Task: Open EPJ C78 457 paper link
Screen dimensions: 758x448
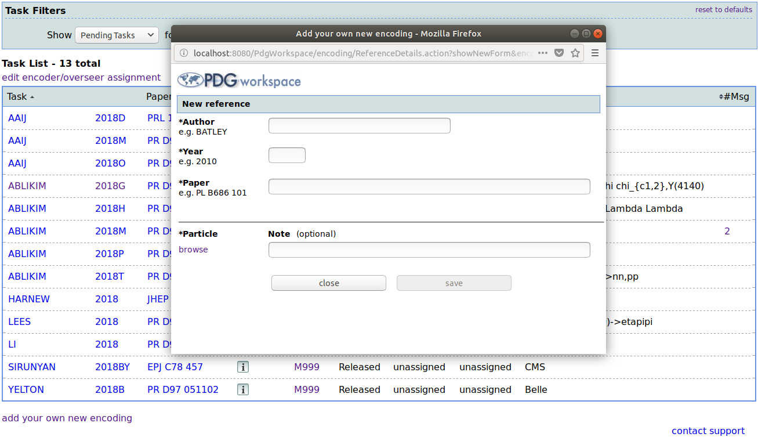Action: 175,367
